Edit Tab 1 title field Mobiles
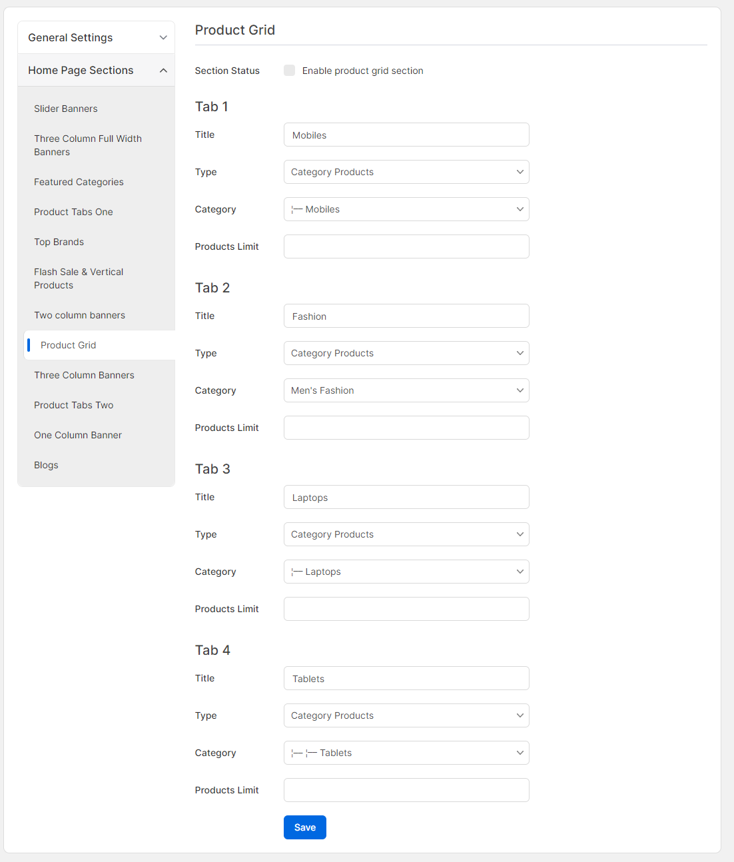The image size is (734, 862). tap(406, 135)
